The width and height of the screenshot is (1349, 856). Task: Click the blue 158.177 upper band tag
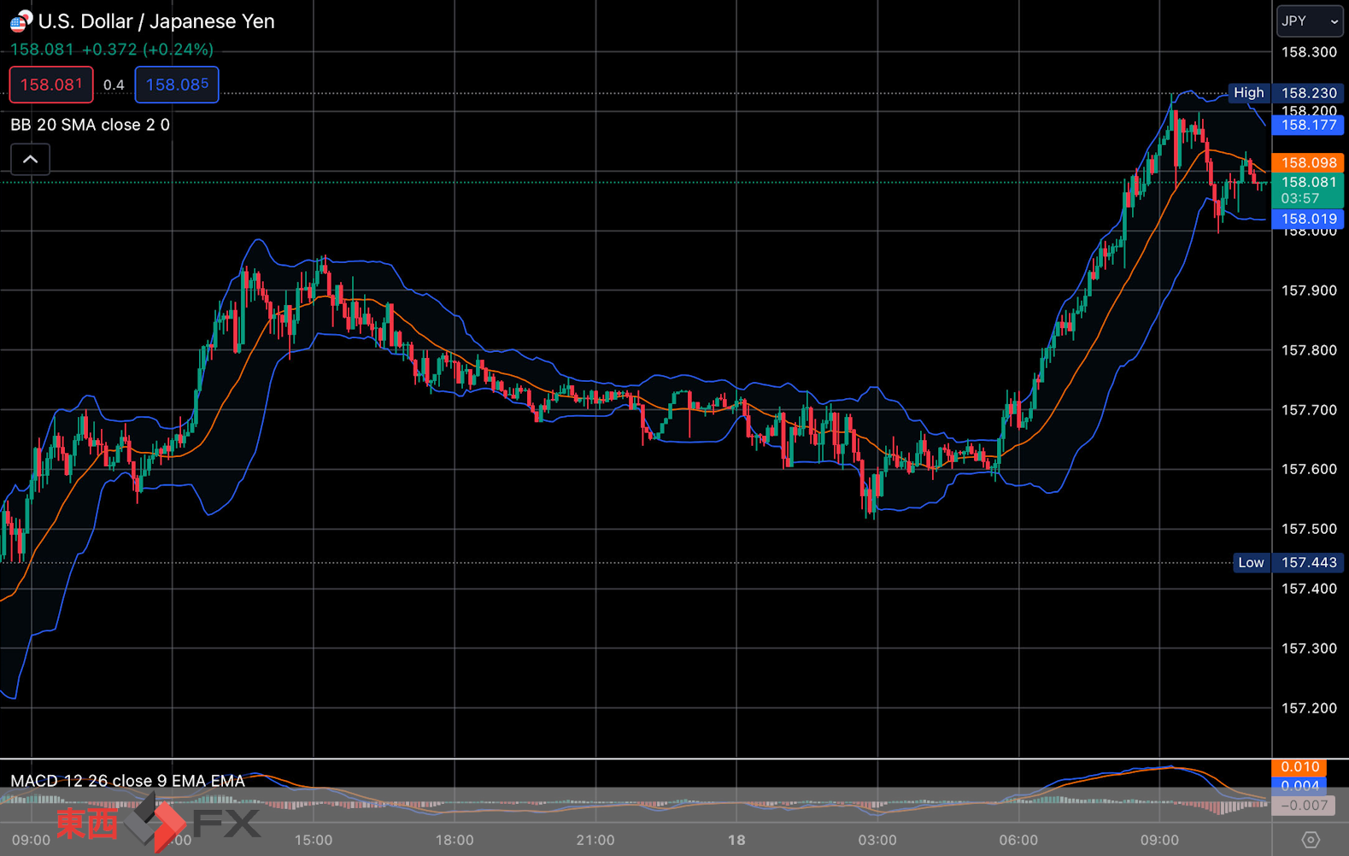[x=1308, y=125]
